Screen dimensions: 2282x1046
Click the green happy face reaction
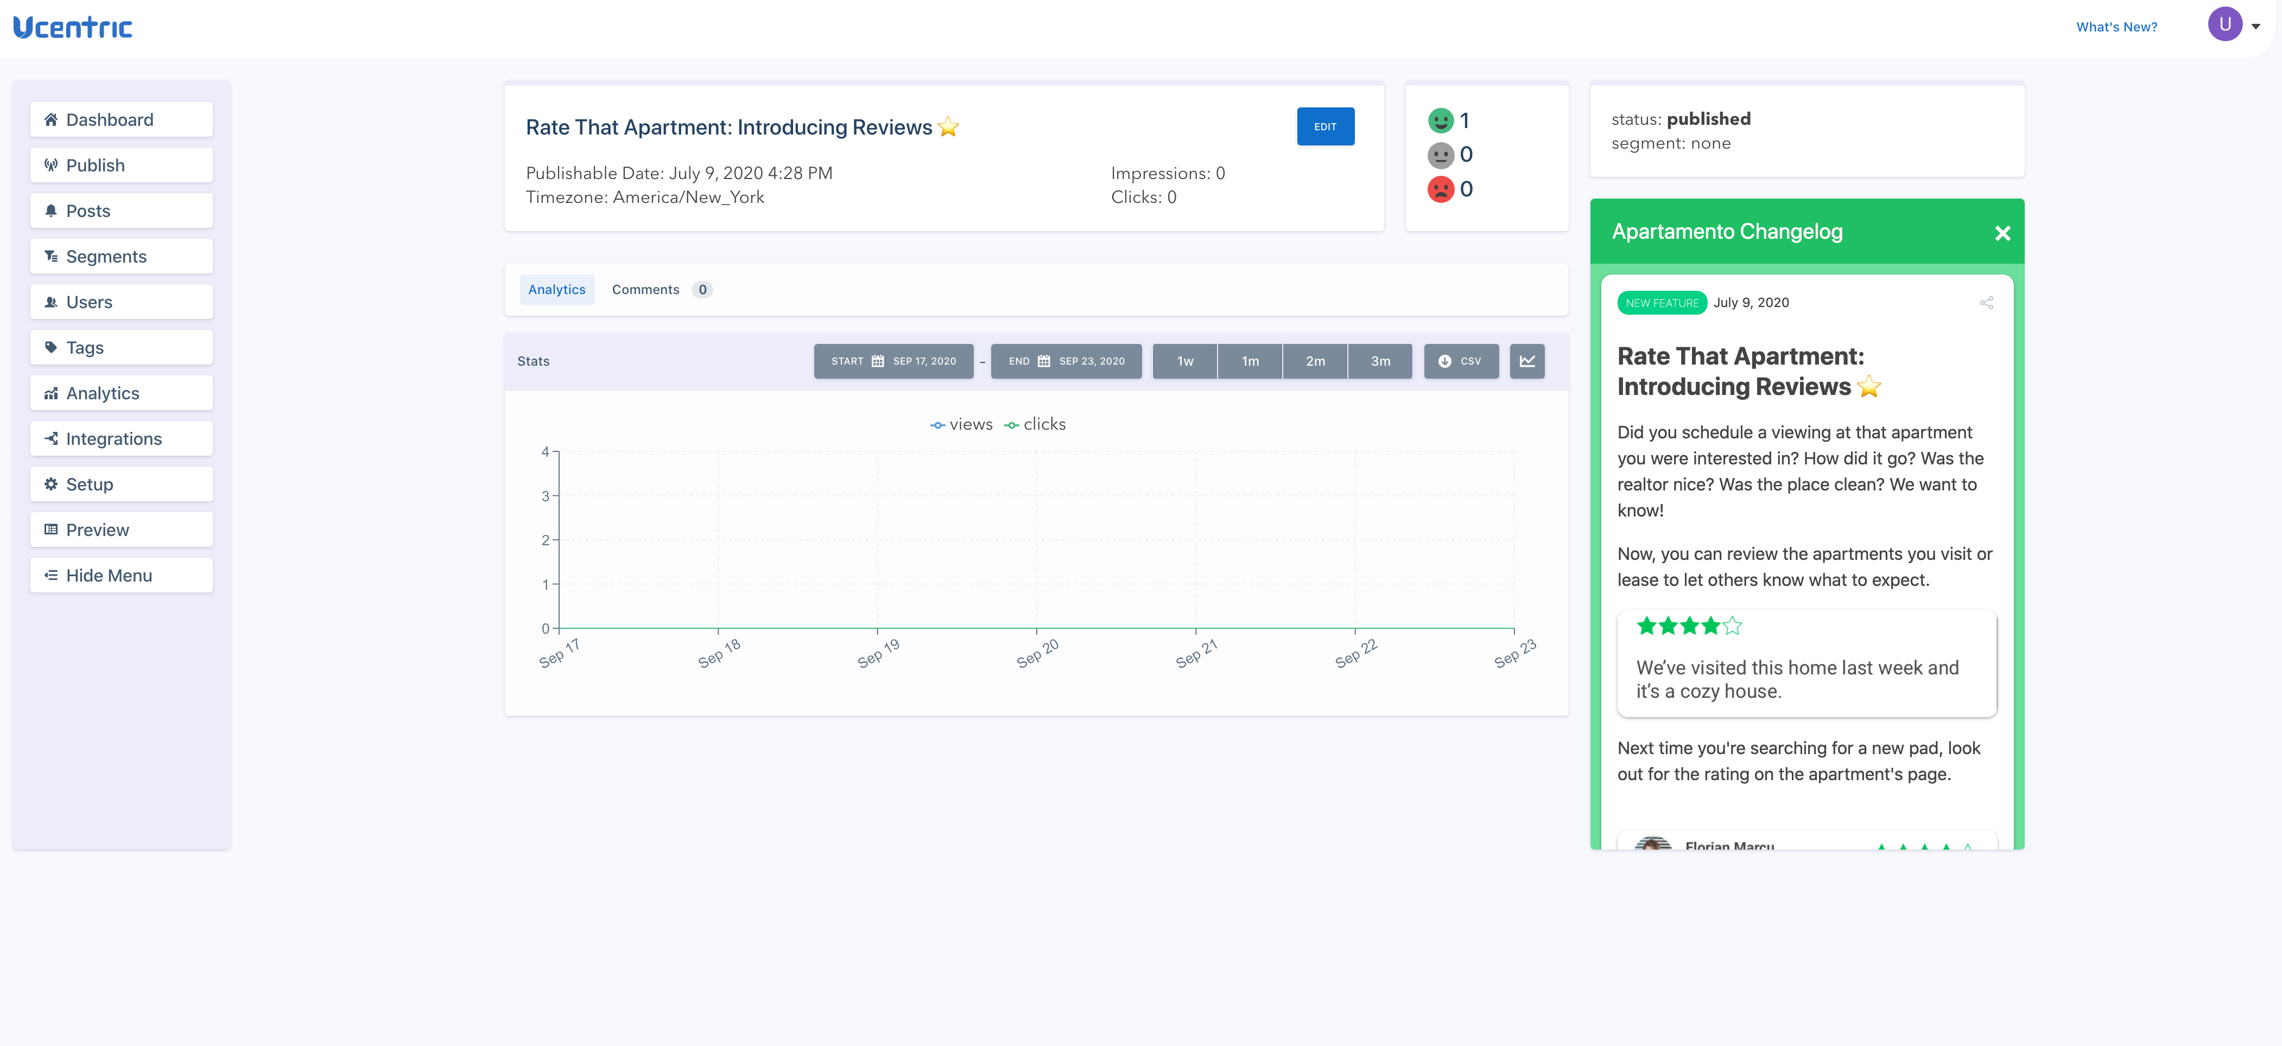point(1441,120)
